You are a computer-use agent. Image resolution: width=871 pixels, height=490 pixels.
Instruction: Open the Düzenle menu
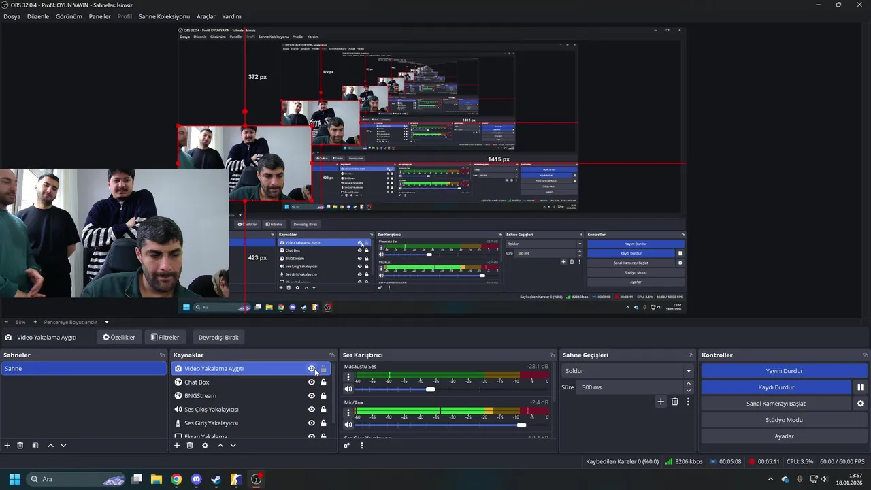coord(38,16)
